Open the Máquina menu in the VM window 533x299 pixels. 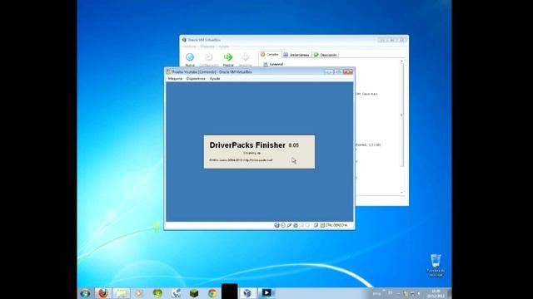click(x=175, y=79)
